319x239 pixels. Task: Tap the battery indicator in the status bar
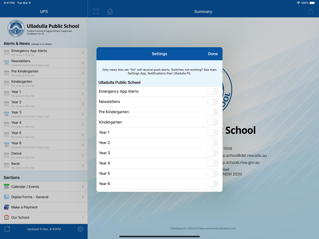click(x=312, y=3)
